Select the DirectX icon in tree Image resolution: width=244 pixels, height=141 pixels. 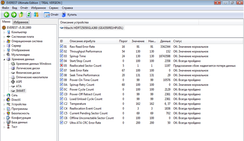click(x=8, y=100)
